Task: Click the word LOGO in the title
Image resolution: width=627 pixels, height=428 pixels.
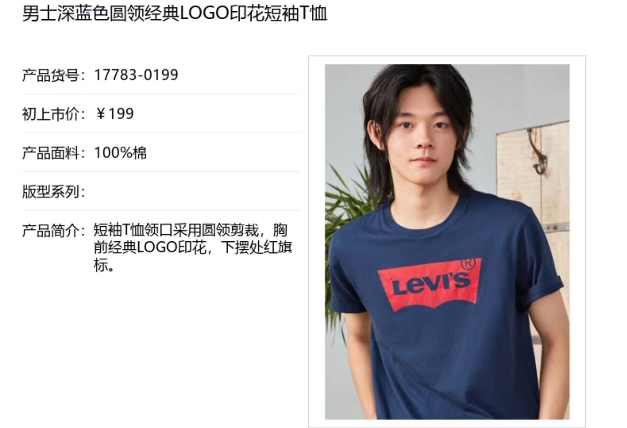Action: tap(204, 14)
